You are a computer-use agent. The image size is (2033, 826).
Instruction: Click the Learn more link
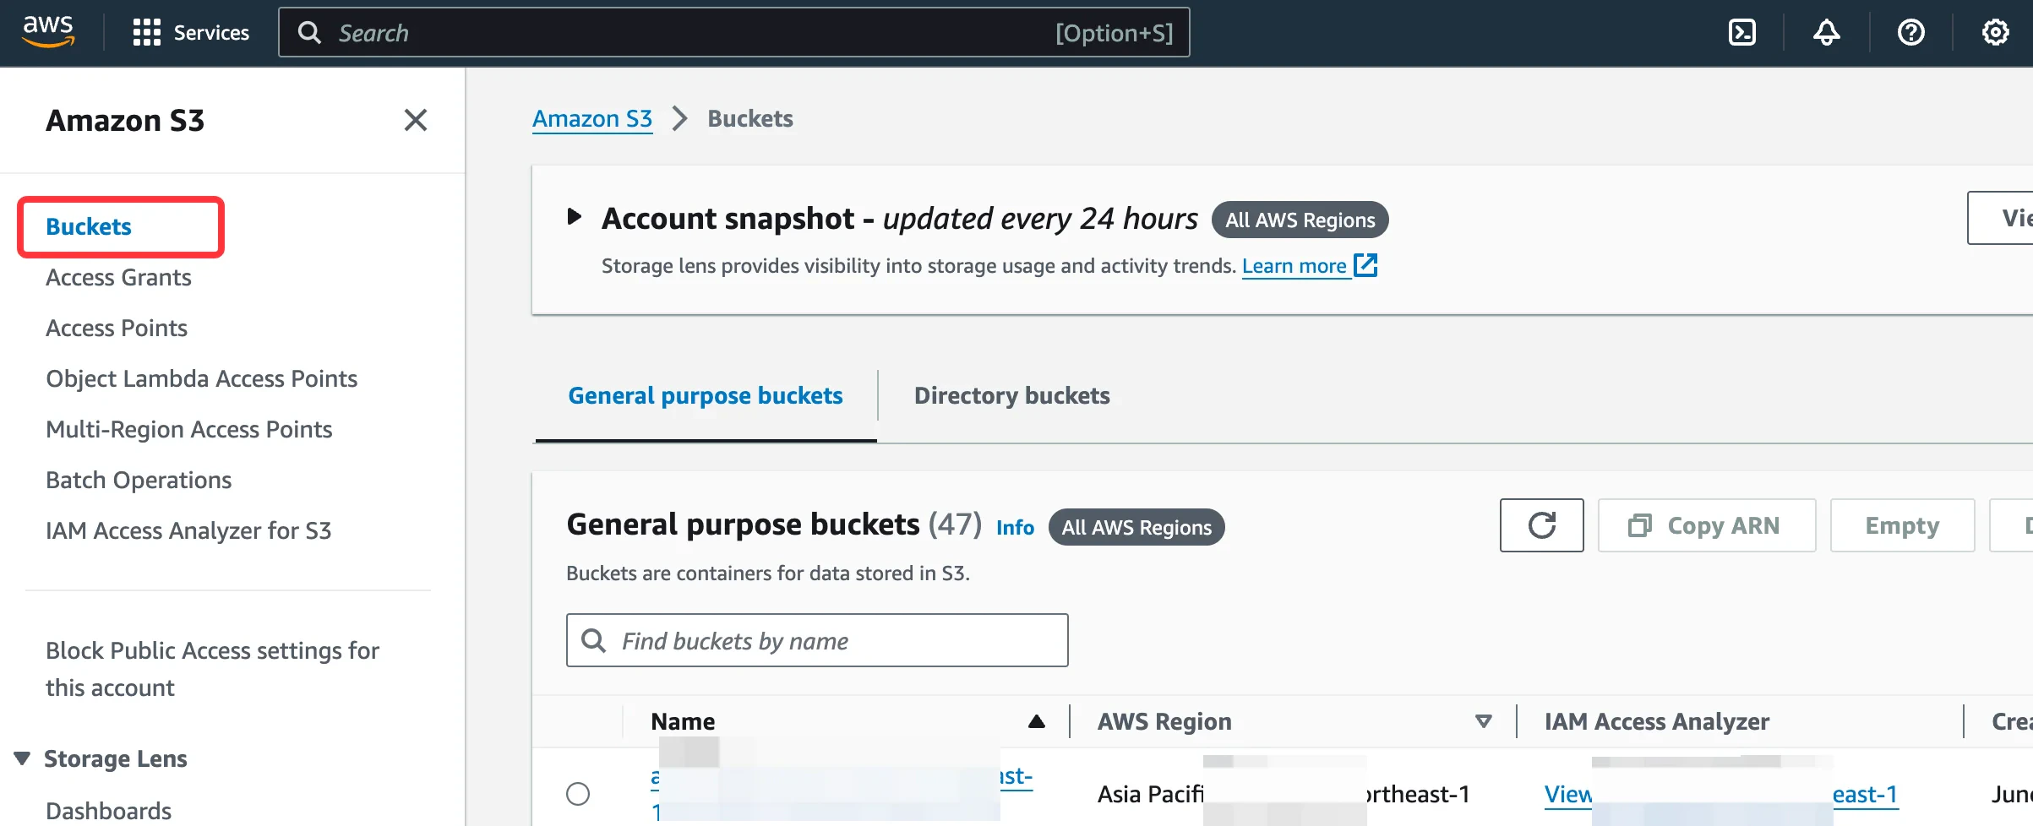pyautogui.click(x=1310, y=265)
